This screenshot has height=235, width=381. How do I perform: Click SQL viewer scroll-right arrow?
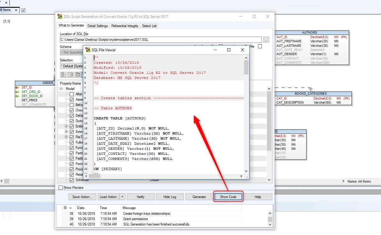click(241, 176)
